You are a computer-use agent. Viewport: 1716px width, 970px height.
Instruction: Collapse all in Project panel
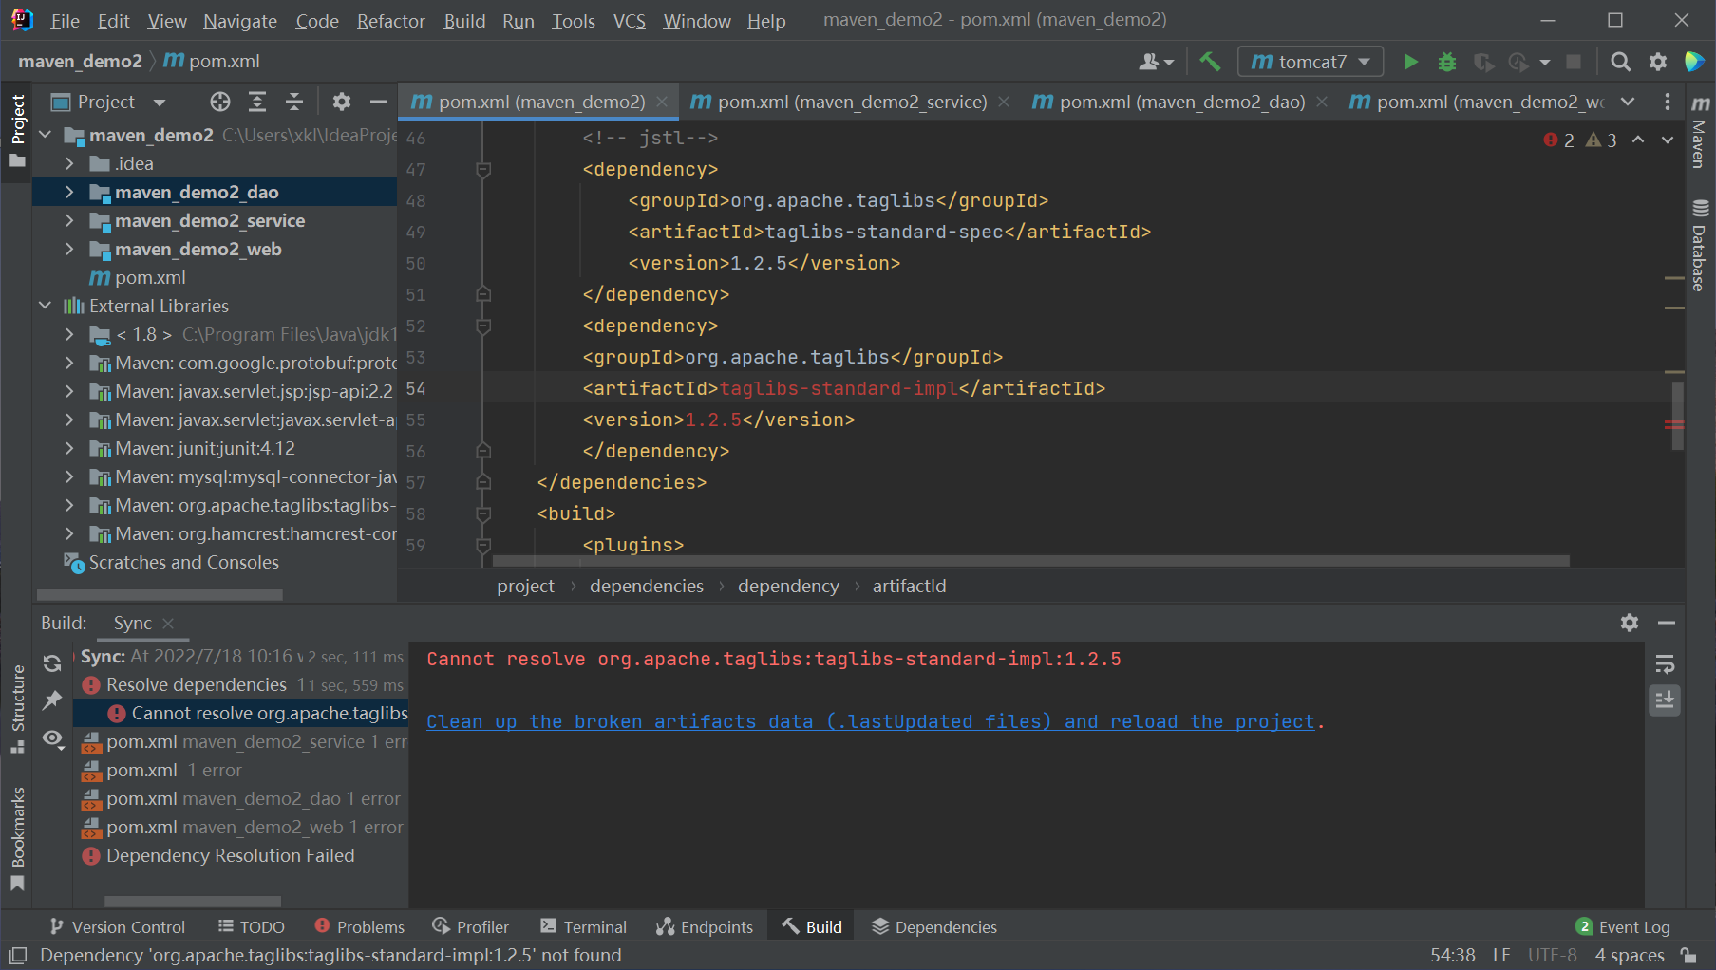tap(294, 102)
